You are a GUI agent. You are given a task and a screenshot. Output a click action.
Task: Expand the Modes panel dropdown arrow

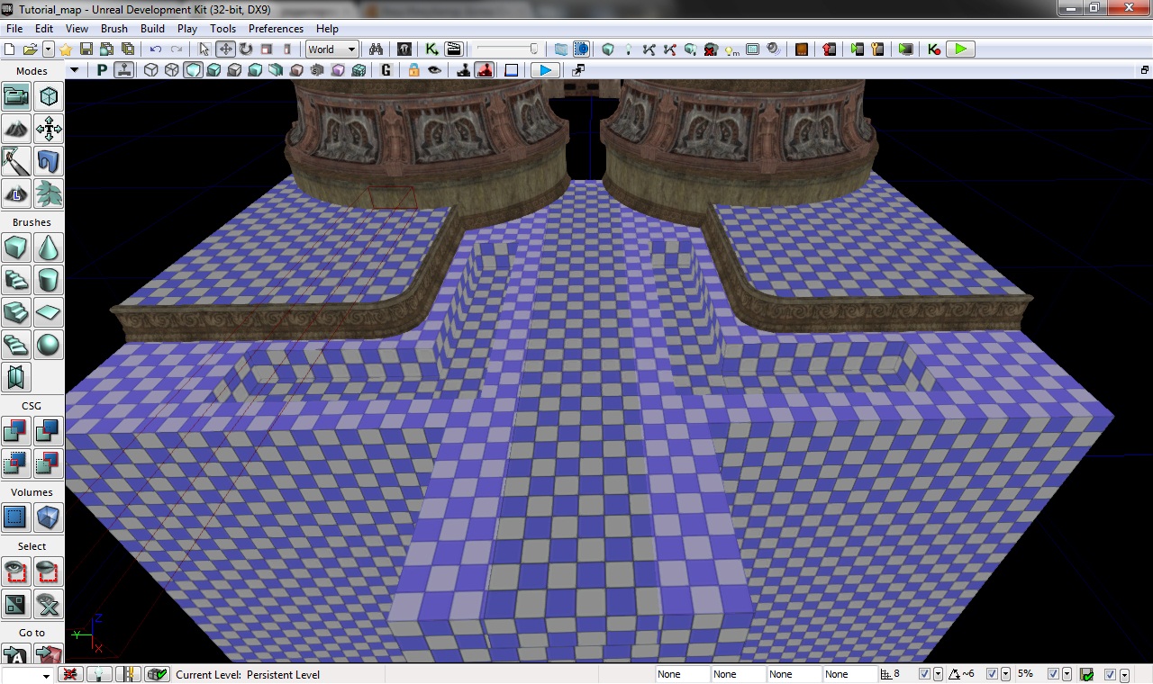pos(74,70)
